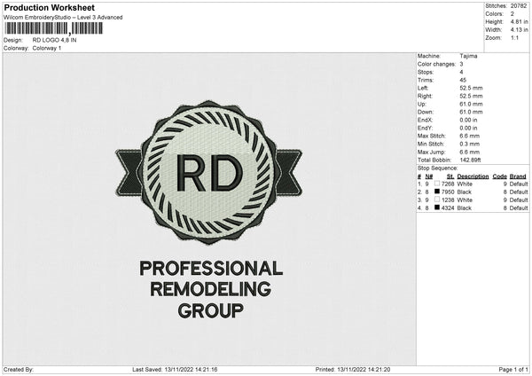This screenshot has width=532, height=376.
Task: Click the Total Bobbin value 142.89ft
Action: pos(470,160)
